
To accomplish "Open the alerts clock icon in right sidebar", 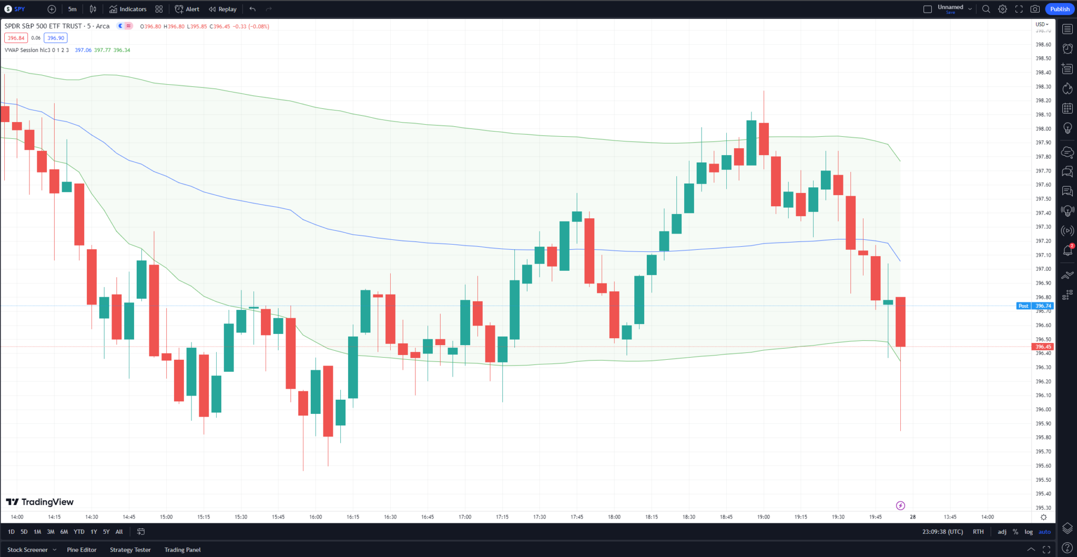I will coord(1068,48).
